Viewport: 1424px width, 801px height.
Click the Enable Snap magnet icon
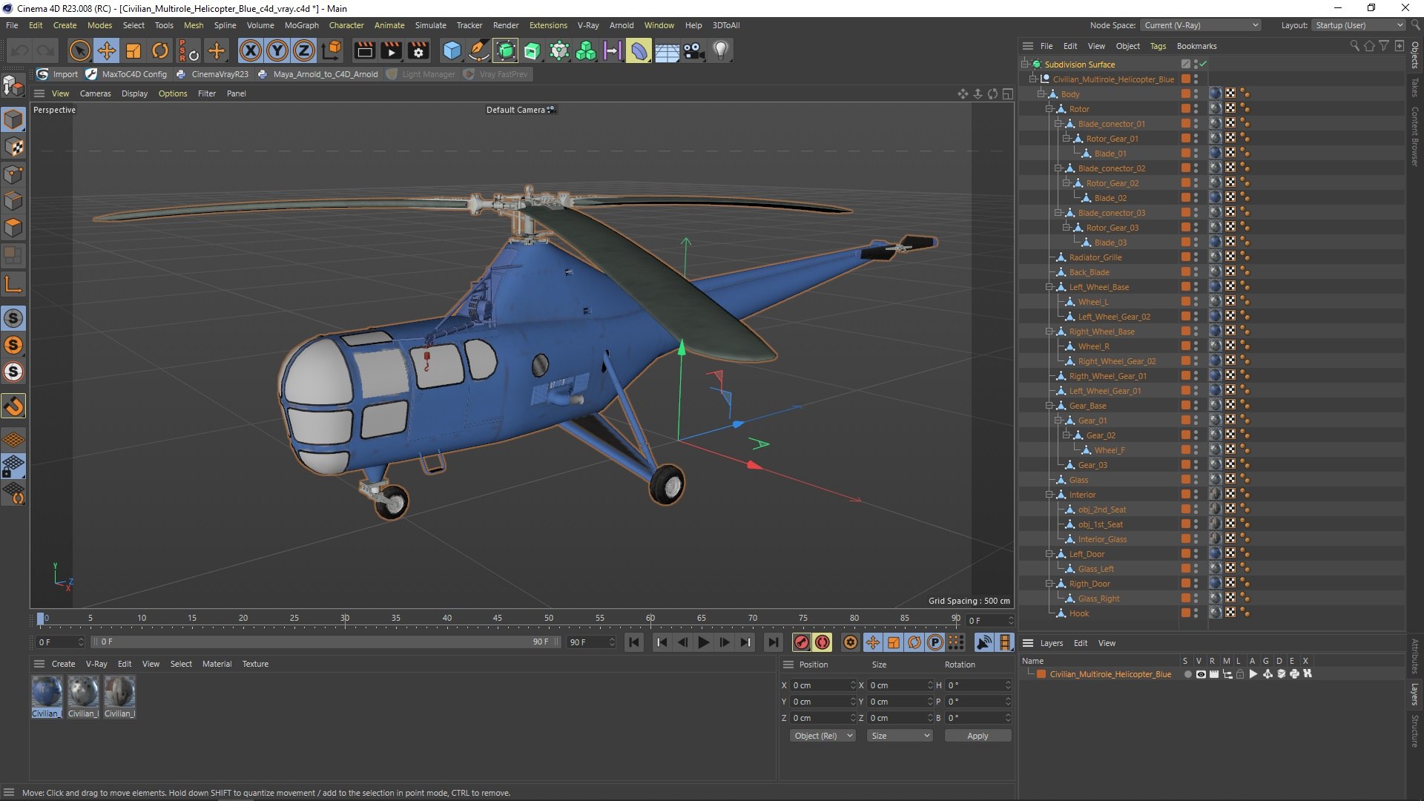pyautogui.click(x=13, y=406)
